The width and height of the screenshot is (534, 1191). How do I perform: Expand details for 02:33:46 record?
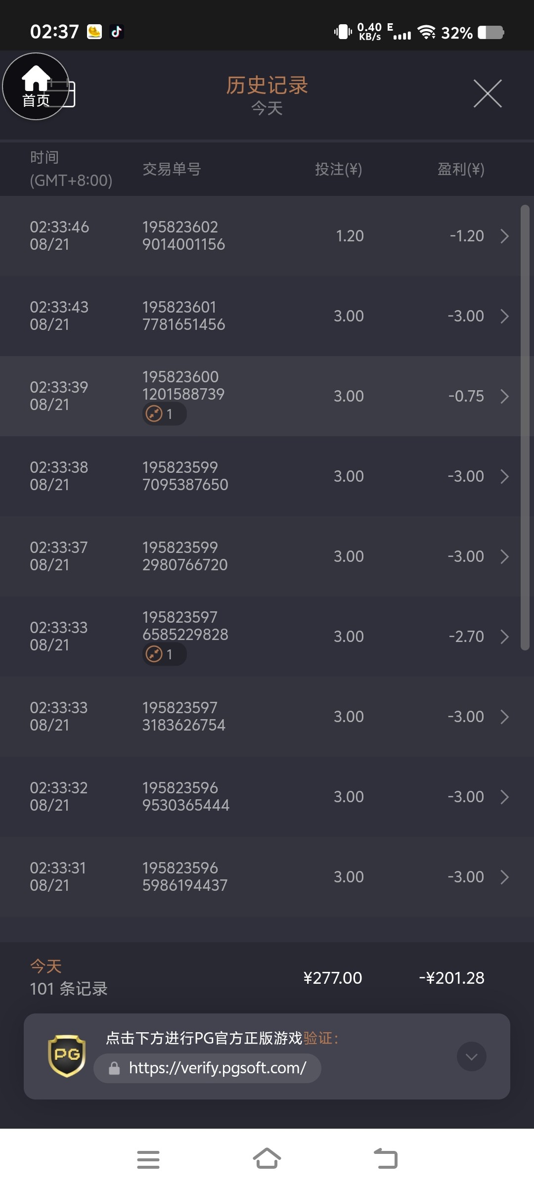point(504,236)
